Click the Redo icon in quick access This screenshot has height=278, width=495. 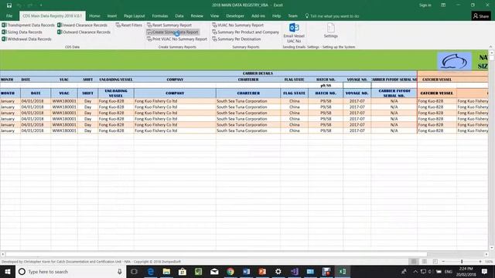pos(30,5)
